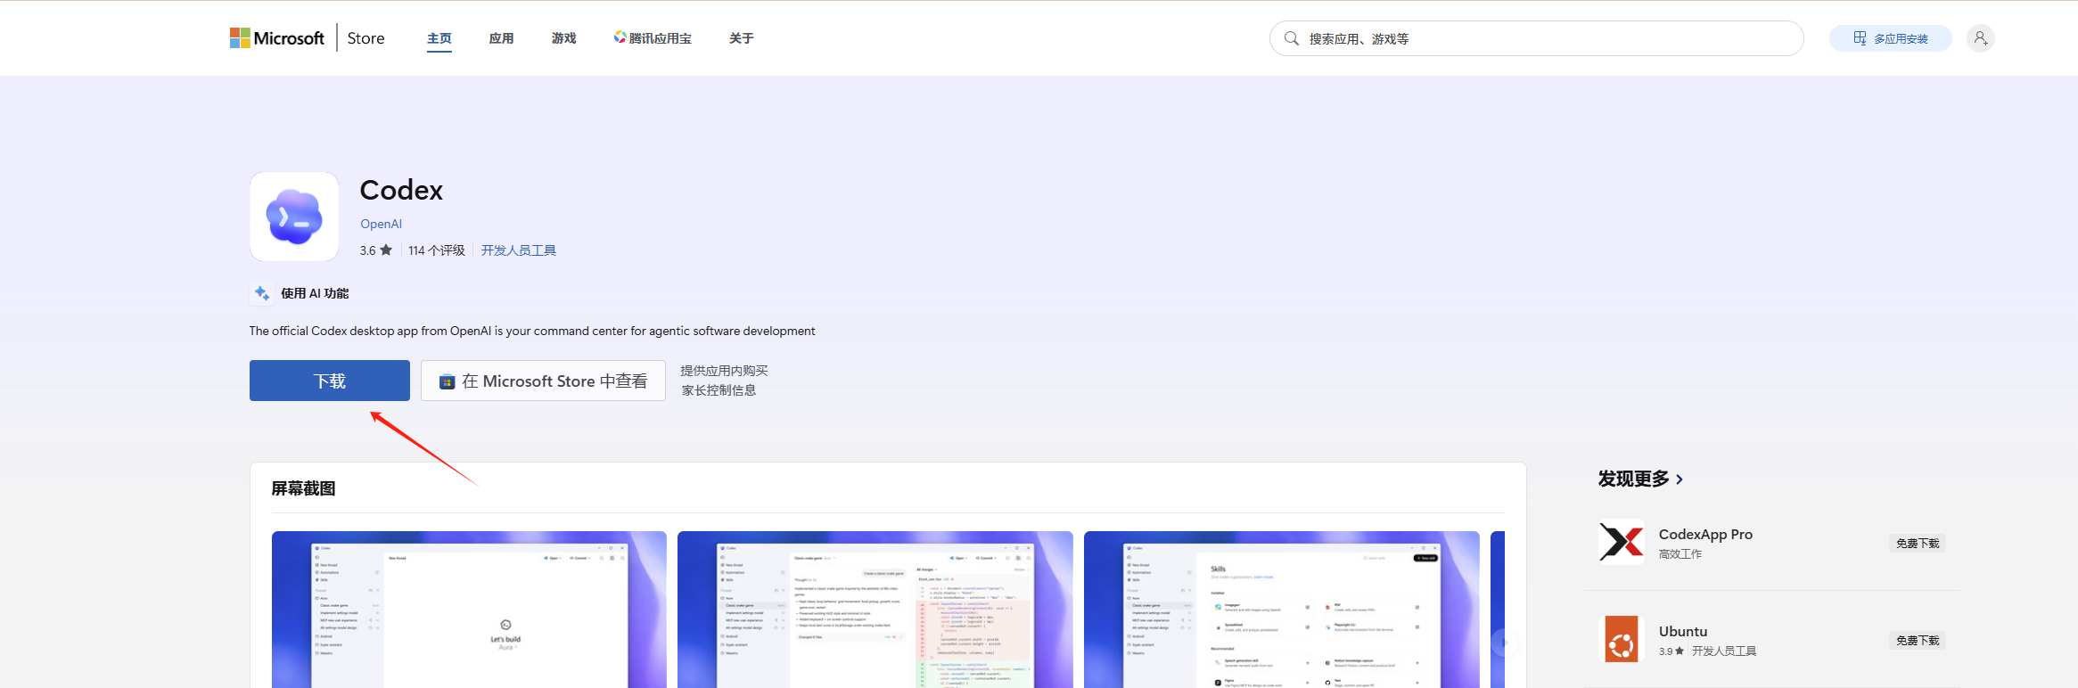Viewport: 2078px width, 688px height.
Task: Open the CodexApp Pro title
Action: (x=1705, y=534)
